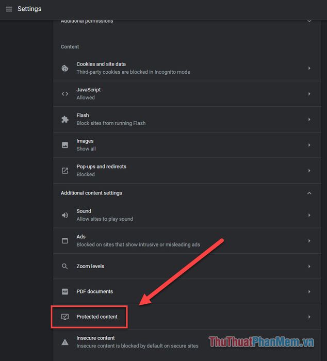Click the Ads window icon
Screen dimensions: 327x361
point(65,241)
